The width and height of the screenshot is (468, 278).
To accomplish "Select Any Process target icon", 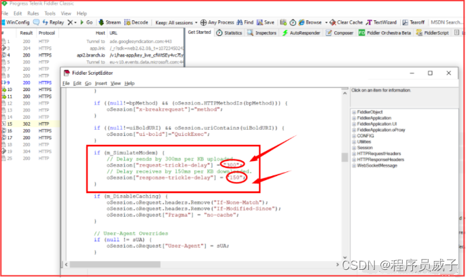I will pyautogui.click(x=203, y=22).
